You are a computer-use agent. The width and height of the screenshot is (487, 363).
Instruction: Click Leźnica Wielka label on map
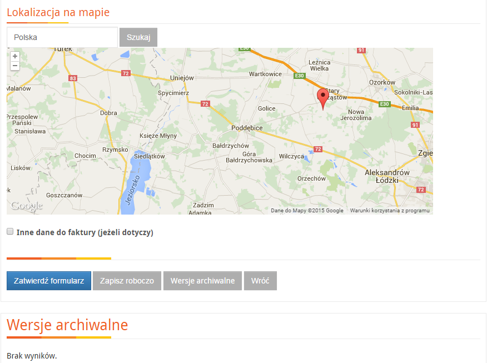(319, 65)
